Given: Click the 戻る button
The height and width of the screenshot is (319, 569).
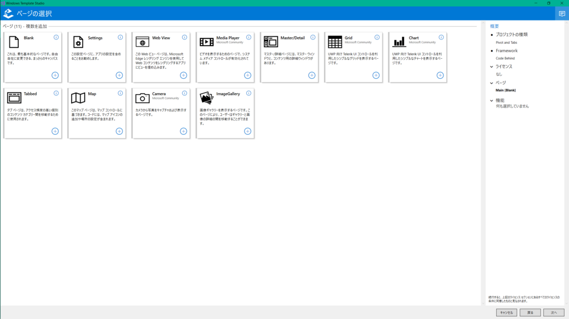Looking at the screenshot, I should pyautogui.click(x=530, y=312).
